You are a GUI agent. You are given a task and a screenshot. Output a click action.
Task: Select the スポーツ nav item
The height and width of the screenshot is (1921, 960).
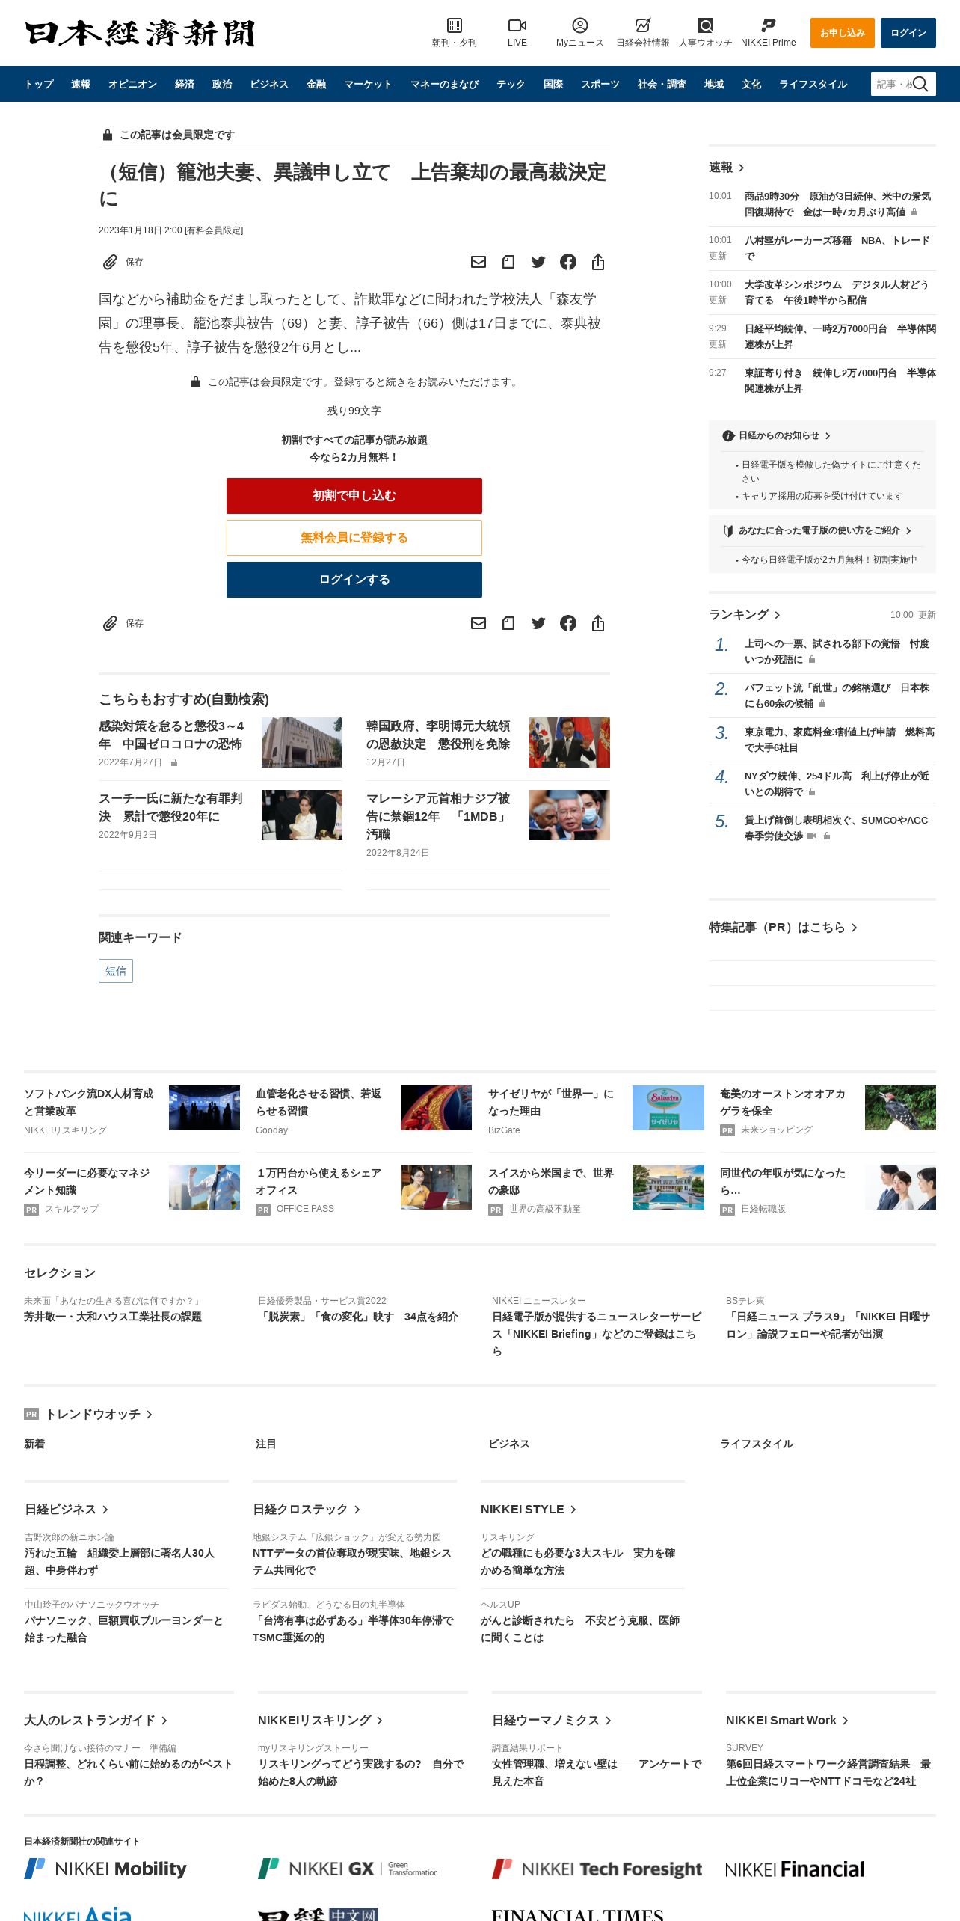click(600, 84)
